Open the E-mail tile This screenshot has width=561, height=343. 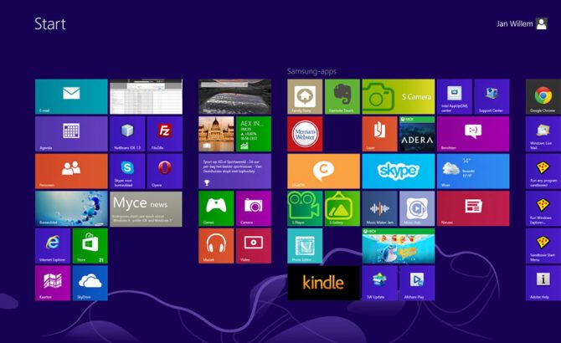point(71,96)
